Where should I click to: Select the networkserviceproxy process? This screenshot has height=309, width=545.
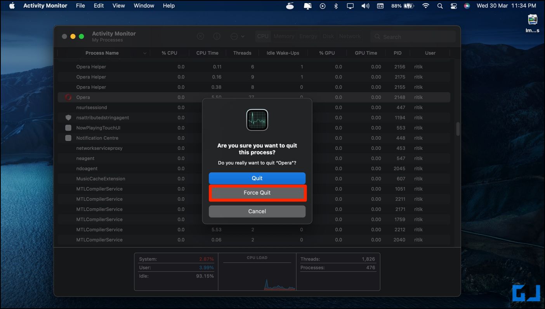254,148
